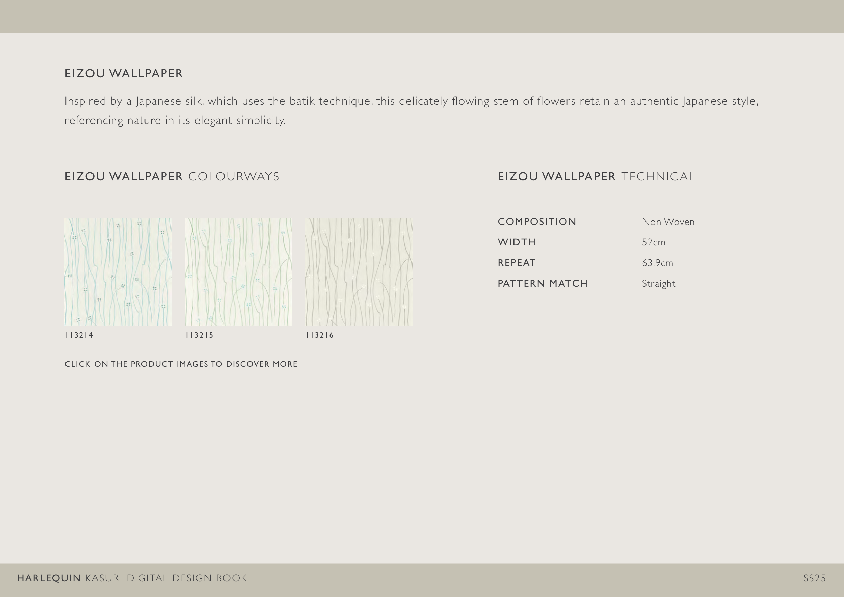844x597 pixels.
Task: Click the 113216 product code label
Action: [320, 335]
